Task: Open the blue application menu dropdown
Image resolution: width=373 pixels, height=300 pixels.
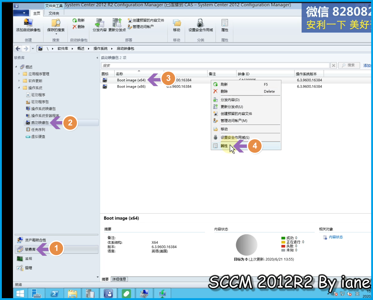Action: 21,13
